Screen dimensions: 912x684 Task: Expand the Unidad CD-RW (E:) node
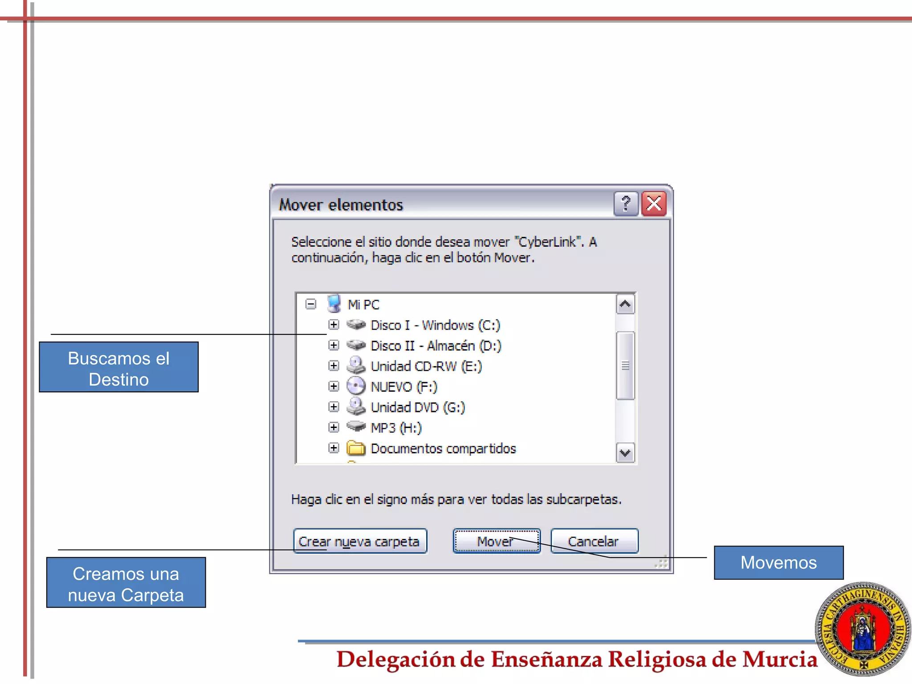pyautogui.click(x=334, y=366)
